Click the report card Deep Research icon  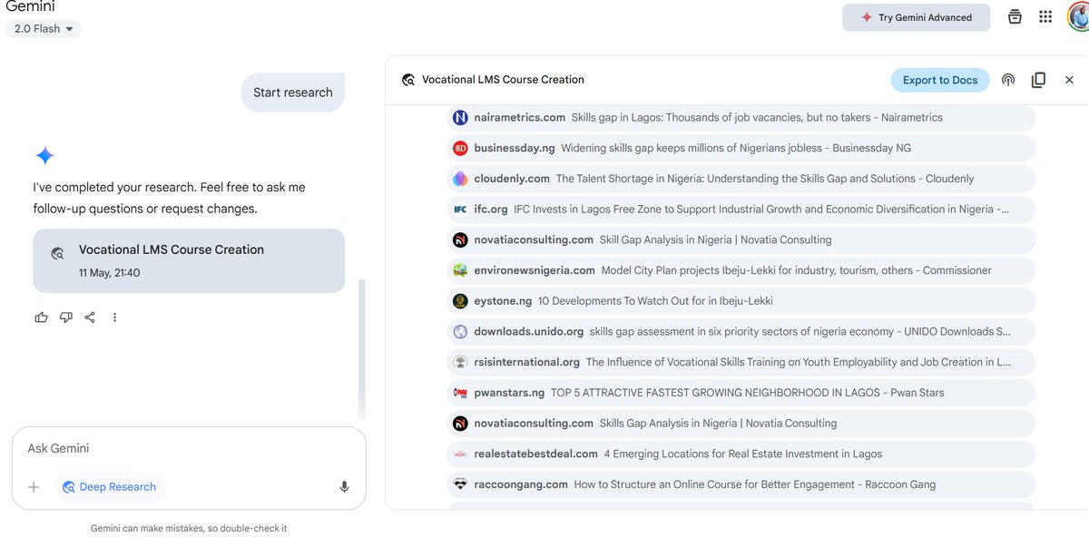[x=57, y=255]
